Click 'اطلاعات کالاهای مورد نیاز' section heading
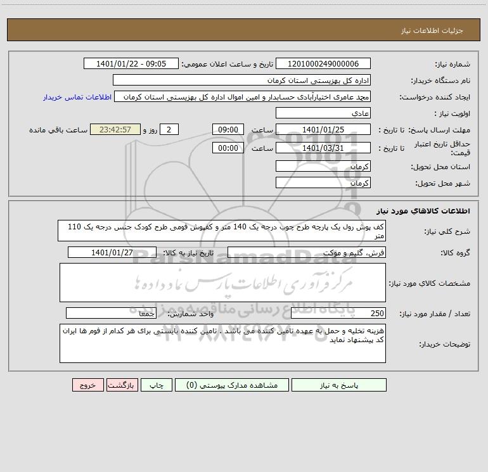 tap(423, 211)
